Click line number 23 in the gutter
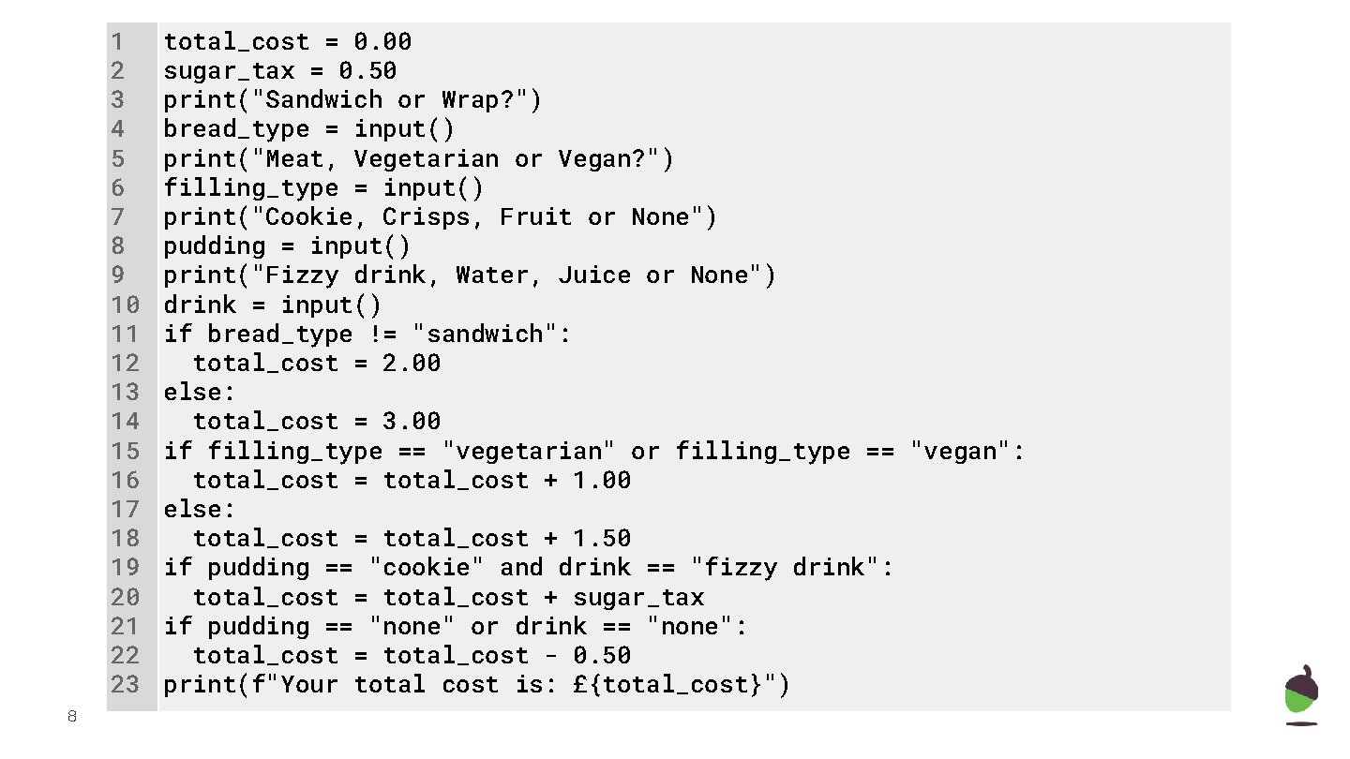The image size is (1350, 759). click(x=125, y=685)
